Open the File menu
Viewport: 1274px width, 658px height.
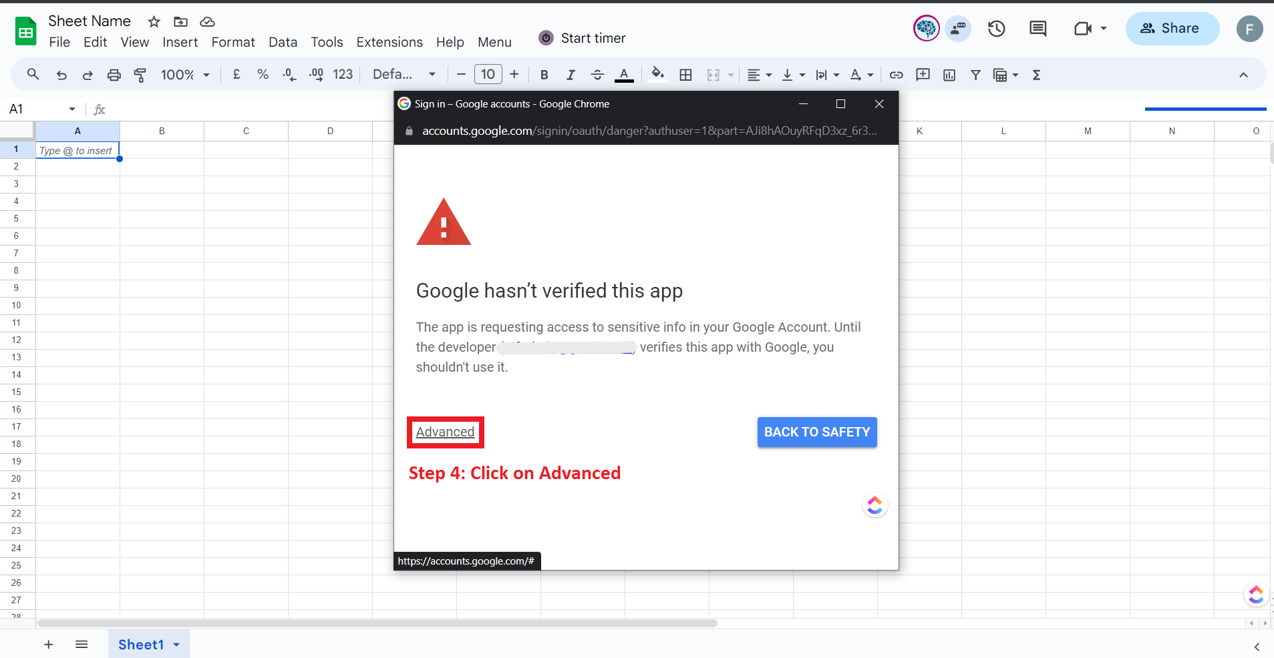pyautogui.click(x=59, y=42)
